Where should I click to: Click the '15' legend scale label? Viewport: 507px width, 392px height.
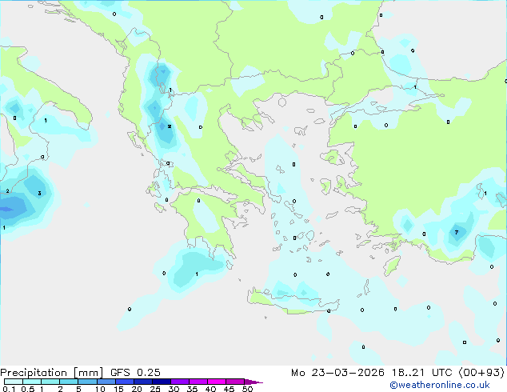point(118,389)
